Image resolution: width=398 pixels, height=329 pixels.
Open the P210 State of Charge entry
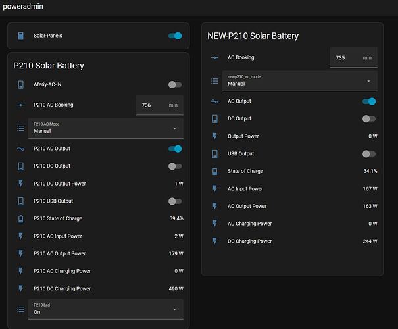[99, 219]
